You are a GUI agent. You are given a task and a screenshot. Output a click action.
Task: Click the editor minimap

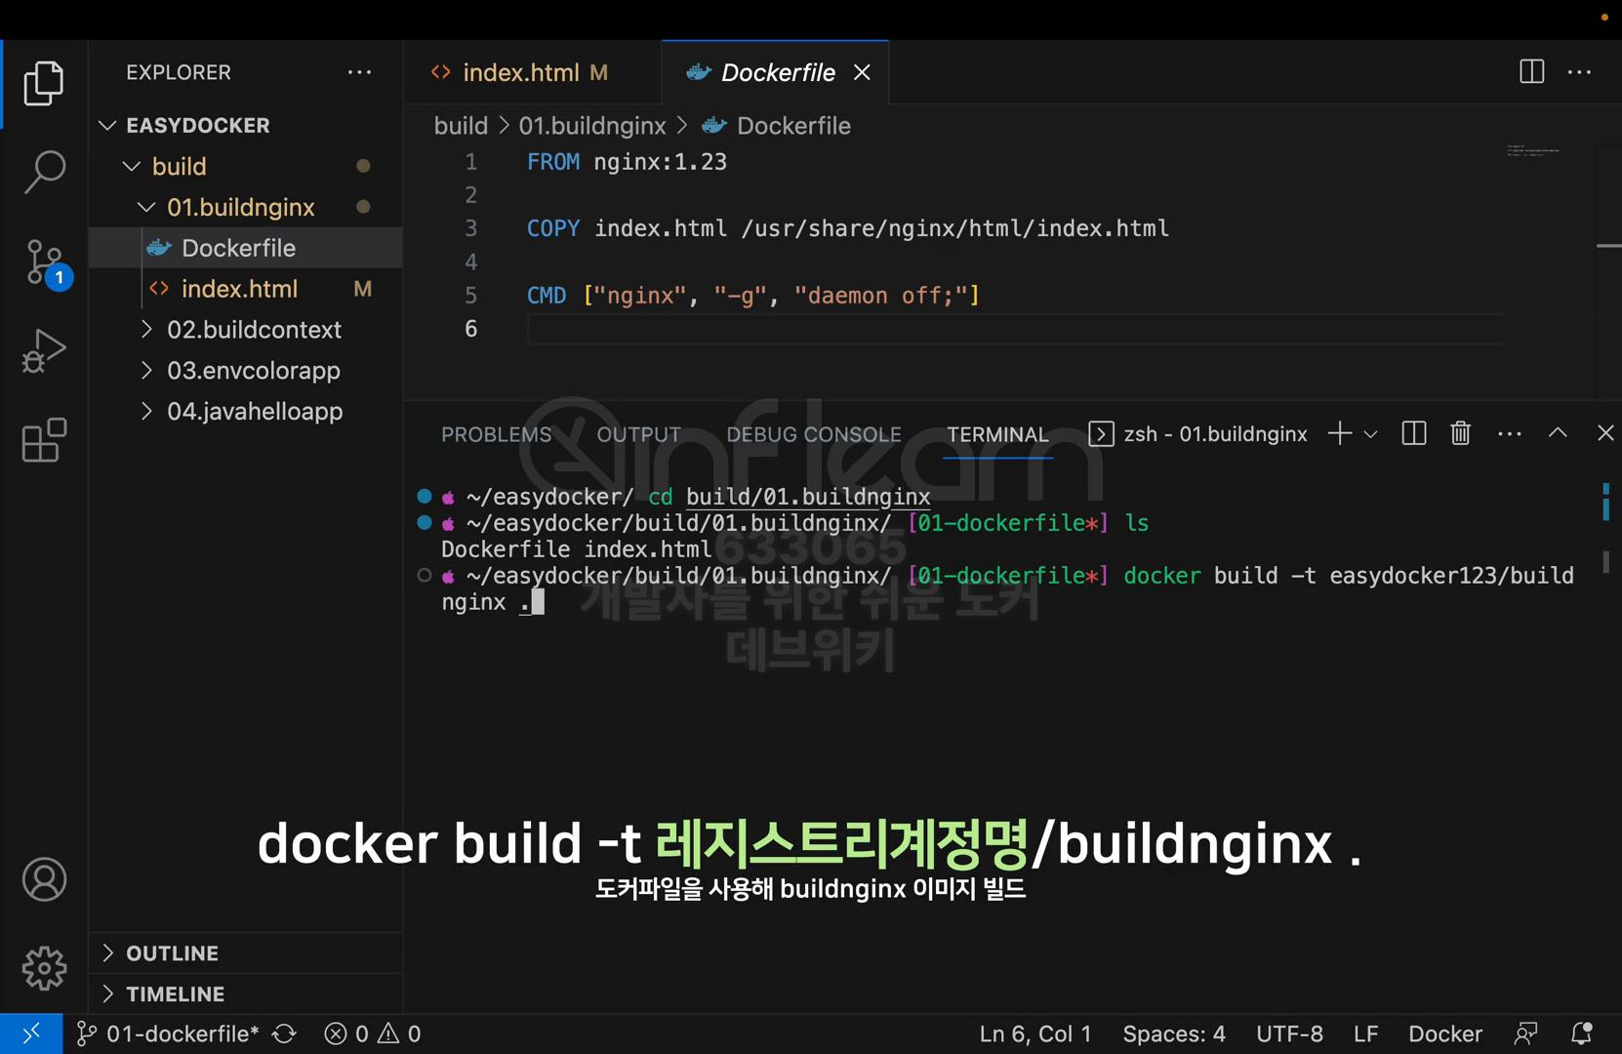[1533, 151]
